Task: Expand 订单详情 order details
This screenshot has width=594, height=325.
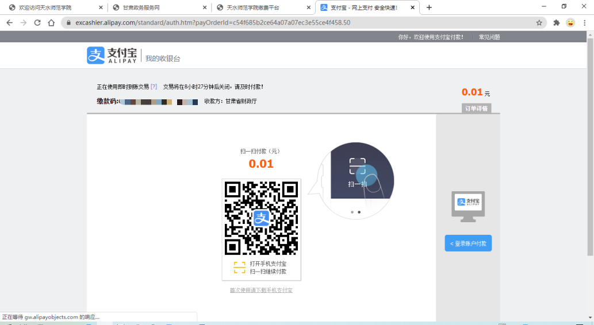Action: [476, 109]
